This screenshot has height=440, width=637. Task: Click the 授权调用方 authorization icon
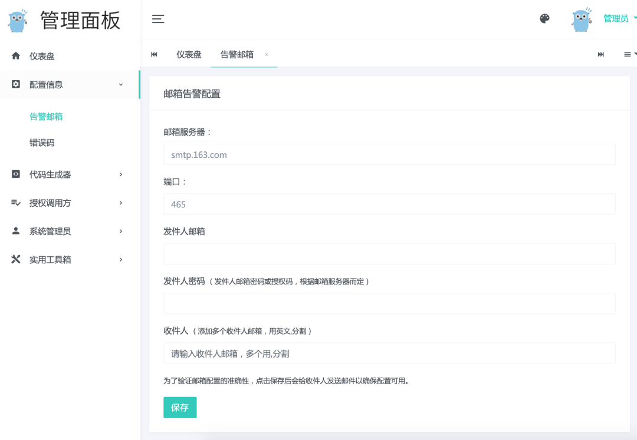pyautogui.click(x=15, y=203)
